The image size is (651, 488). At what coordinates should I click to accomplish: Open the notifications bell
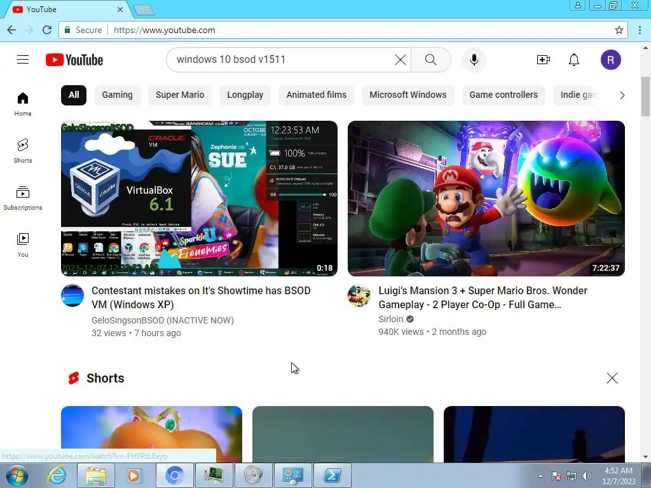574,60
